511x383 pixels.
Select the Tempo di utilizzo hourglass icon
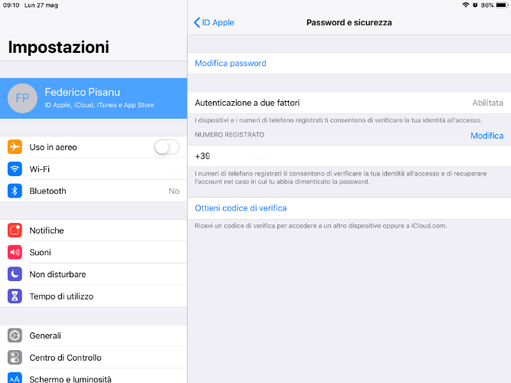coord(15,296)
